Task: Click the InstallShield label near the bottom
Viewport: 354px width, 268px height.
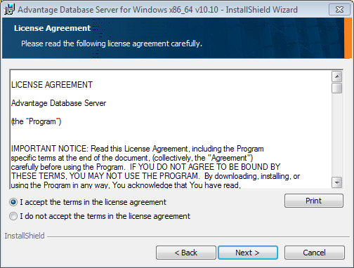Action: (x=25, y=236)
